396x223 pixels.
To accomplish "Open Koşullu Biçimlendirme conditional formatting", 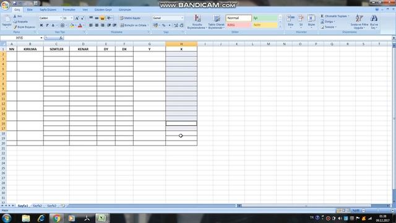I will pos(197,22).
